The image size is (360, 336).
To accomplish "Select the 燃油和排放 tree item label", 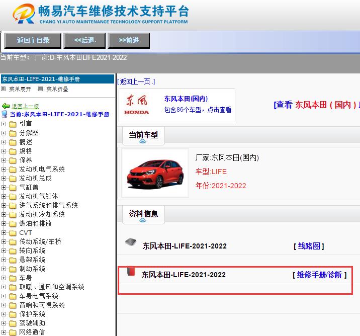I will [35, 223].
